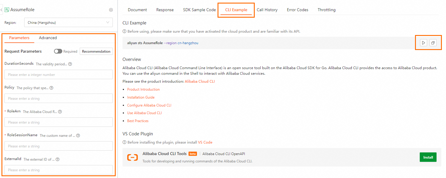Run the CLI command with play icon
Image resolution: width=446 pixels, height=178 pixels.
pos(424,43)
